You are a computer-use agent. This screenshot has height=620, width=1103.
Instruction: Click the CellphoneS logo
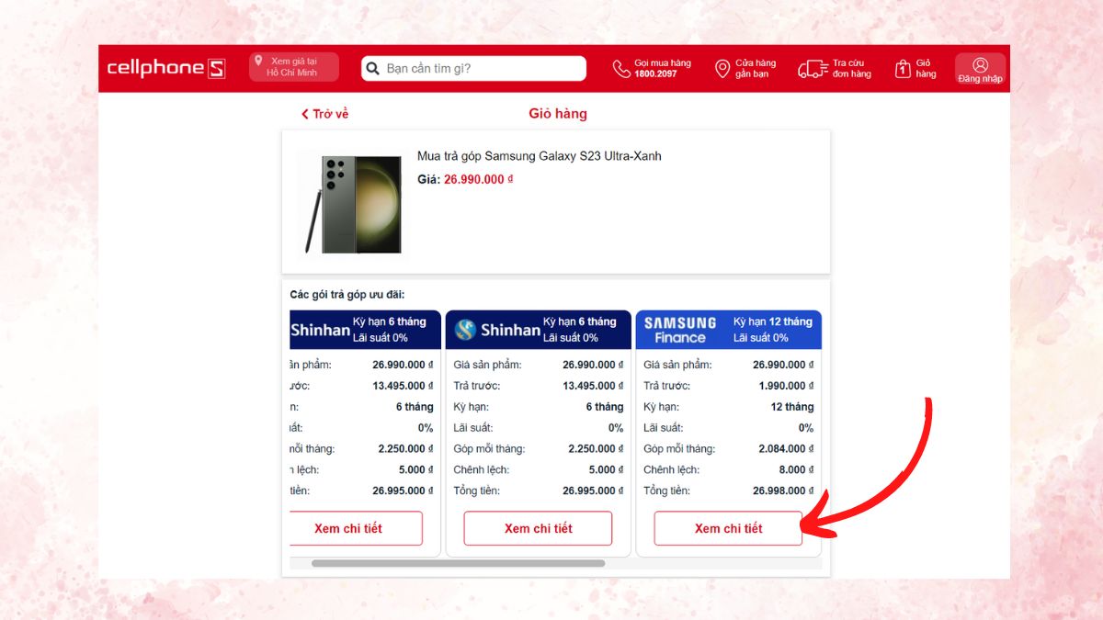[x=166, y=68]
